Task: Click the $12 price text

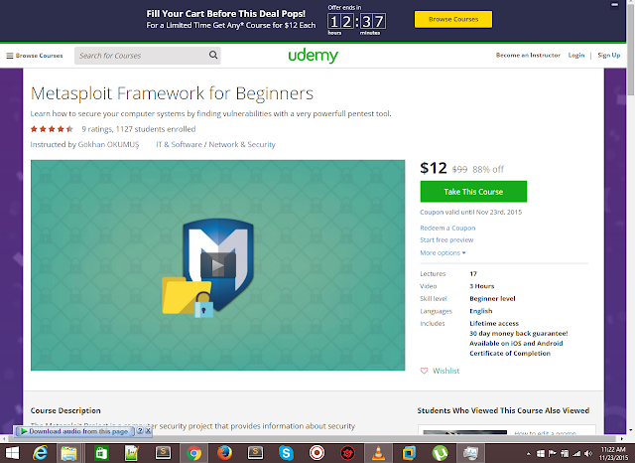Action: point(434,168)
